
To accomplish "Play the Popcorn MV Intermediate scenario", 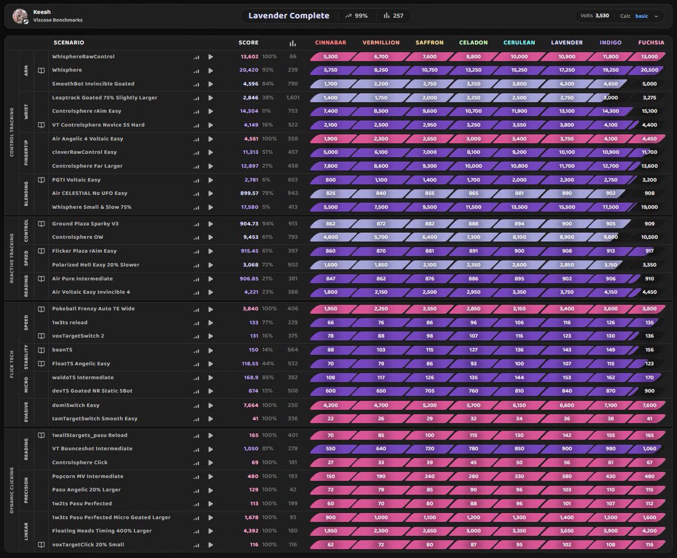I will (210, 476).
